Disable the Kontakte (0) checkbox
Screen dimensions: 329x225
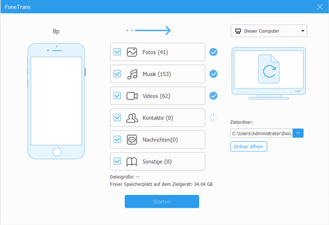pos(117,118)
